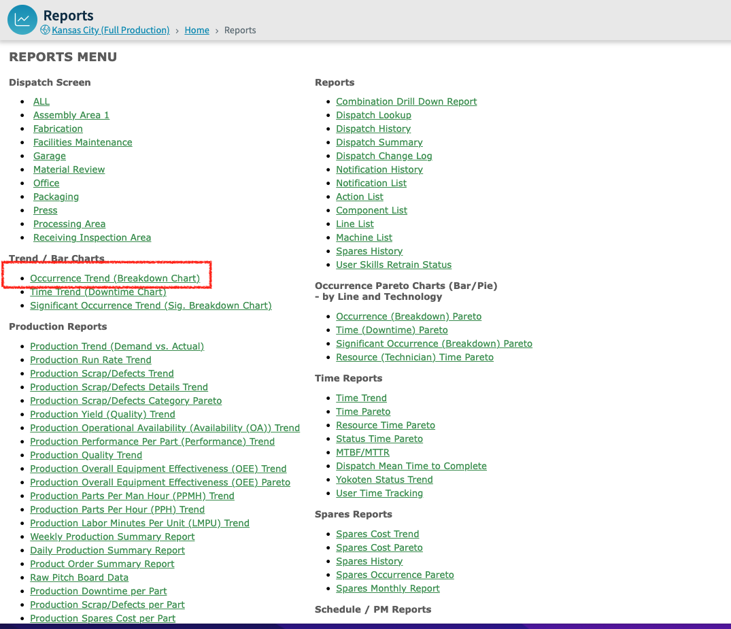Open Yokoten Status Trend
The width and height of the screenshot is (731, 629).
385,479
